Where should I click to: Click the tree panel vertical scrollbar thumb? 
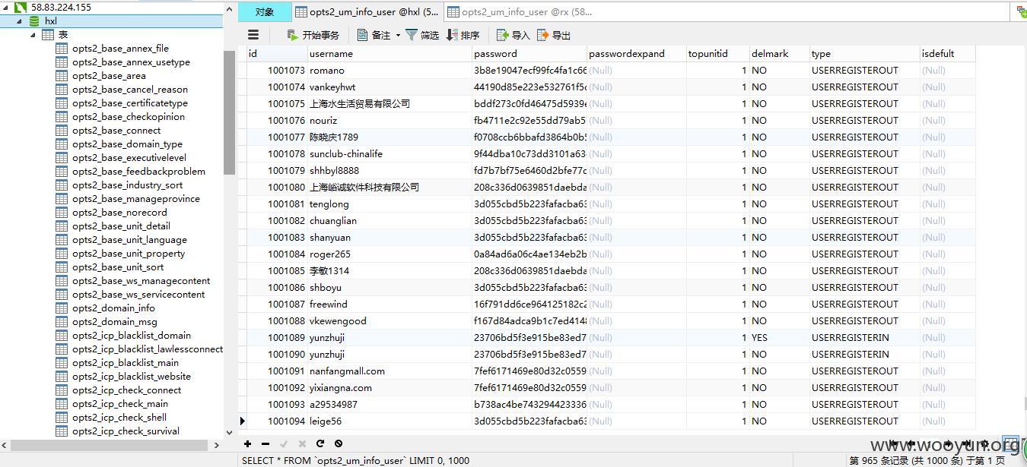tap(229, 112)
